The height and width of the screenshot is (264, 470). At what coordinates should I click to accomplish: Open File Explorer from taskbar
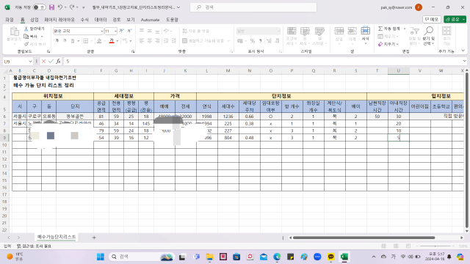[209, 257]
